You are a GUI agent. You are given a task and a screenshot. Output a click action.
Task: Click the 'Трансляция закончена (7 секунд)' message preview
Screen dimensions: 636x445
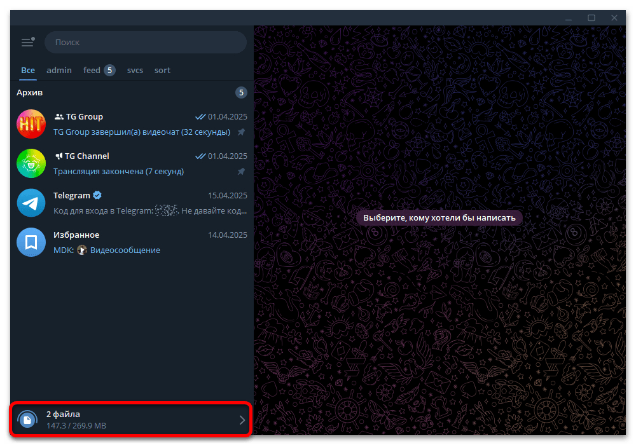point(118,172)
